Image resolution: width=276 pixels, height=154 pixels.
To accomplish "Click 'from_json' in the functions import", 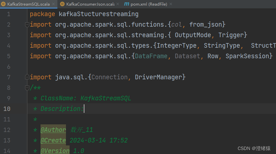I will point(205,25).
